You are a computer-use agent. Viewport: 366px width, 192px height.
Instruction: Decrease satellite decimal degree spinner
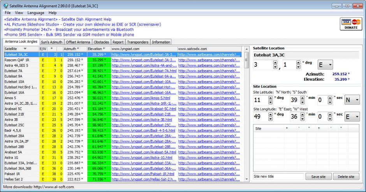(298, 67)
